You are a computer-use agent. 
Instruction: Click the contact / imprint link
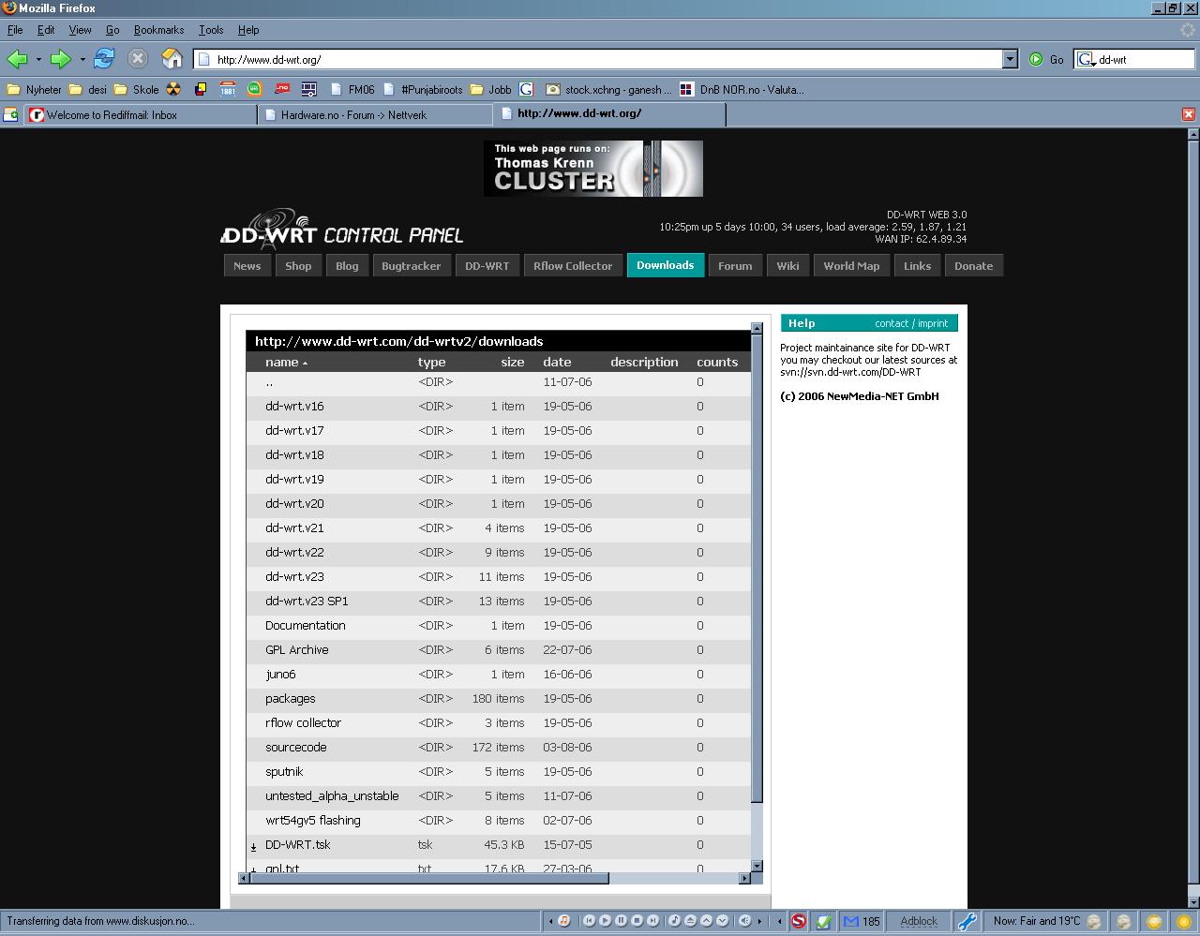[911, 323]
